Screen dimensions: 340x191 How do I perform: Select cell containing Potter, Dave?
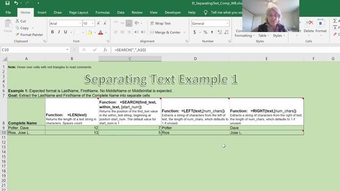[x=26, y=128]
